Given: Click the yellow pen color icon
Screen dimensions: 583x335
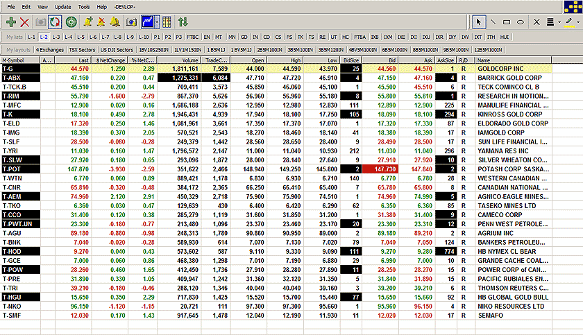Looking at the screenshot, I should pyautogui.click(x=568, y=22).
